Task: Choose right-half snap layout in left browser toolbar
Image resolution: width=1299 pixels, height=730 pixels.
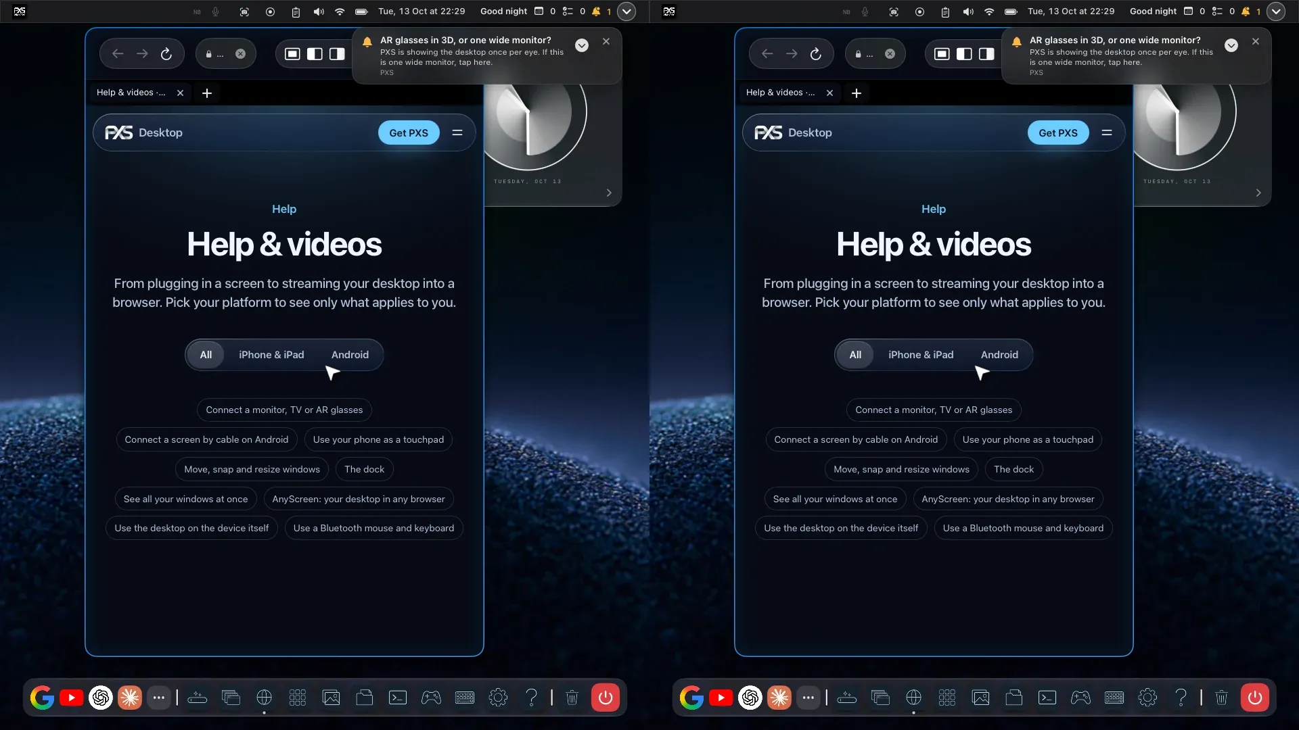Action: tap(337, 54)
